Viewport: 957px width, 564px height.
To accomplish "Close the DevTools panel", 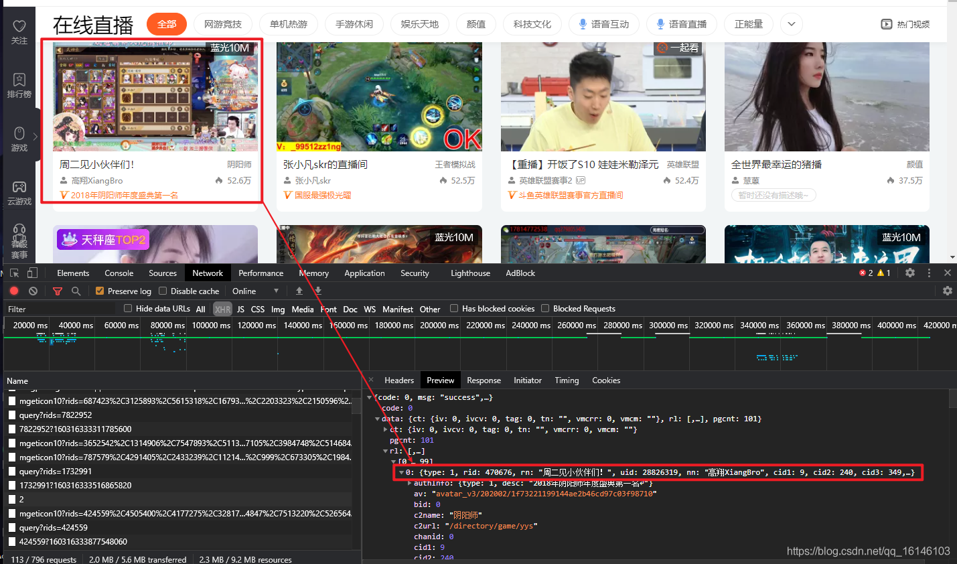I will pyautogui.click(x=948, y=273).
